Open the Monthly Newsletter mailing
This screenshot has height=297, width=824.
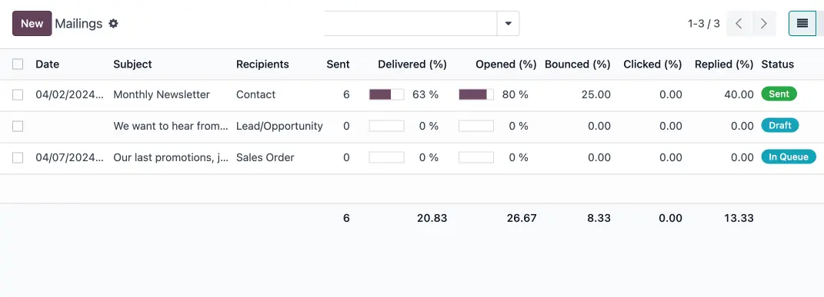[x=162, y=95]
